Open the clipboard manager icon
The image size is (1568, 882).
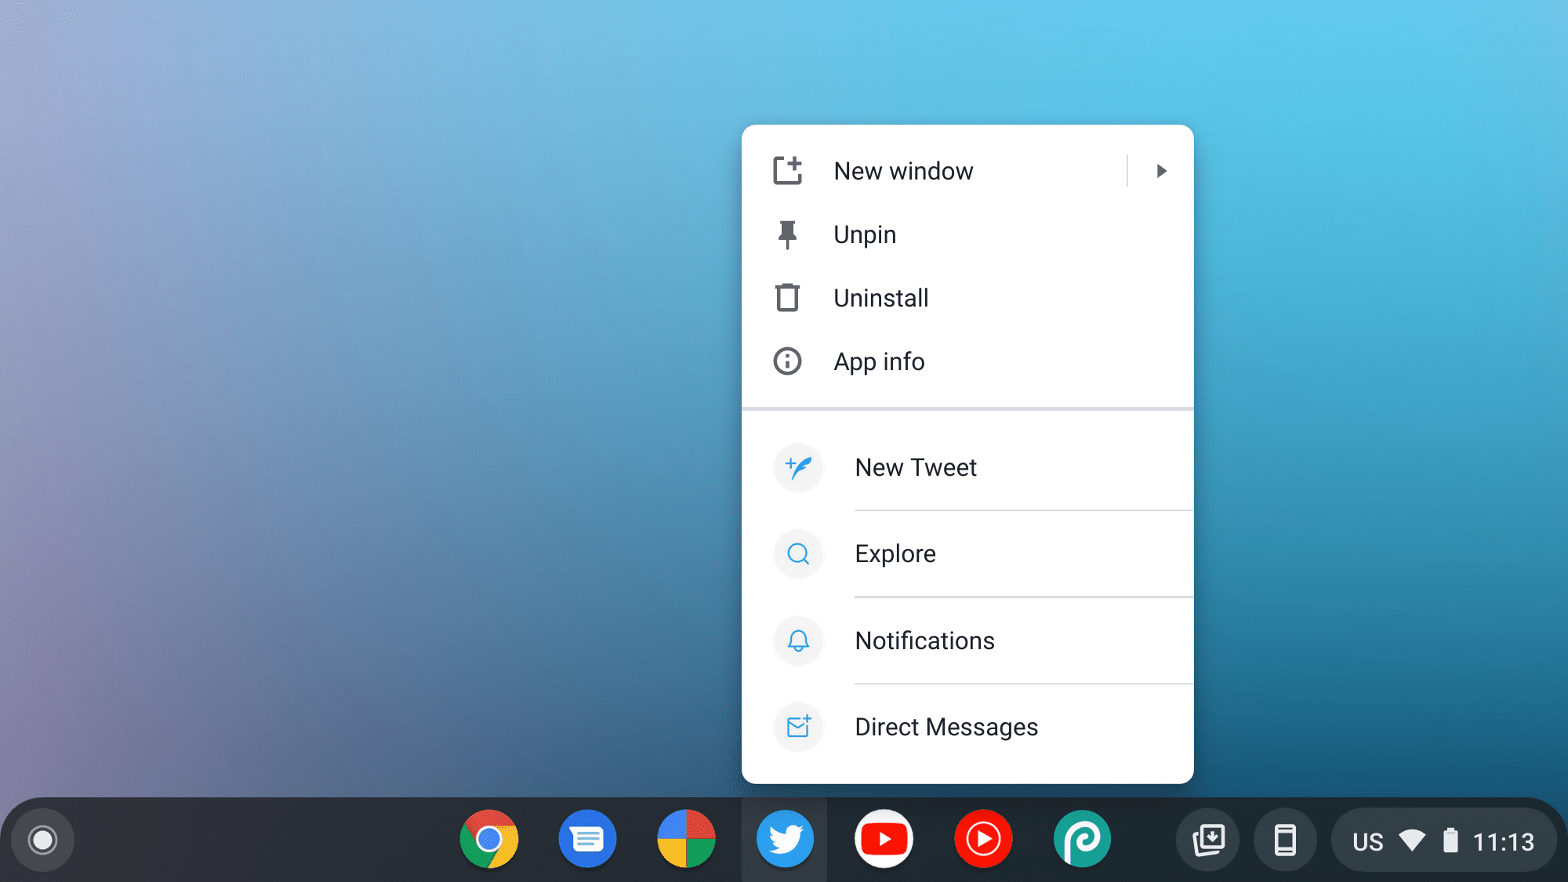coord(1208,839)
